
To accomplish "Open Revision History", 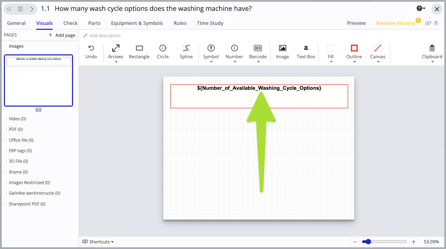I will point(395,23).
